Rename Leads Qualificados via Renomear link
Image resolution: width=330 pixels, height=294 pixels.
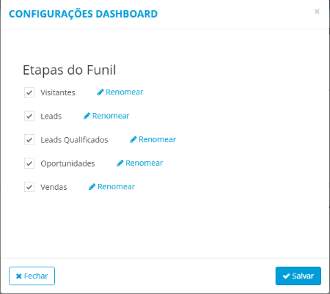(x=157, y=139)
